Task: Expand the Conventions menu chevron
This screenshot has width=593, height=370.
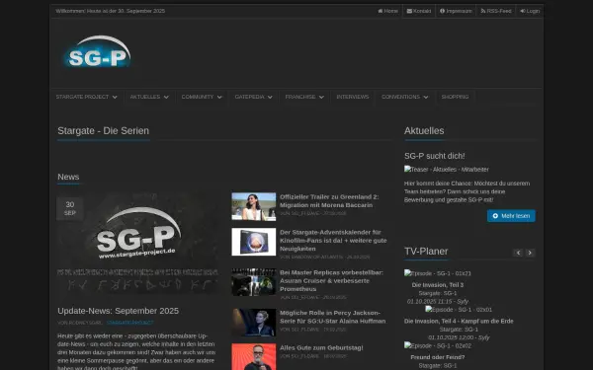Action: pos(426,97)
